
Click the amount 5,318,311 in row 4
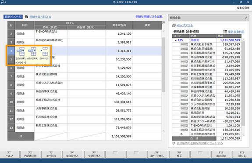point(124,51)
